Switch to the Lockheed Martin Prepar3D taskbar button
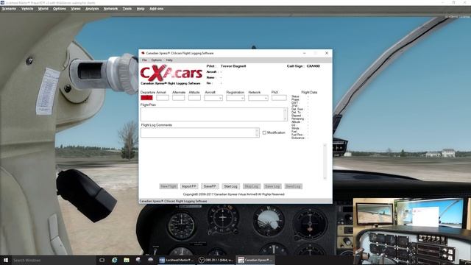 tap(177, 260)
